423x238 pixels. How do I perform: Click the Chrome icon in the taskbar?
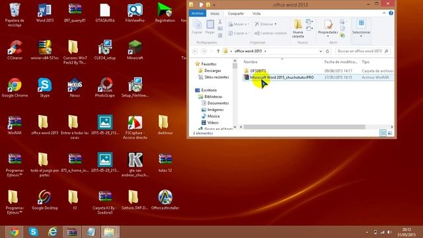coord(15,232)
